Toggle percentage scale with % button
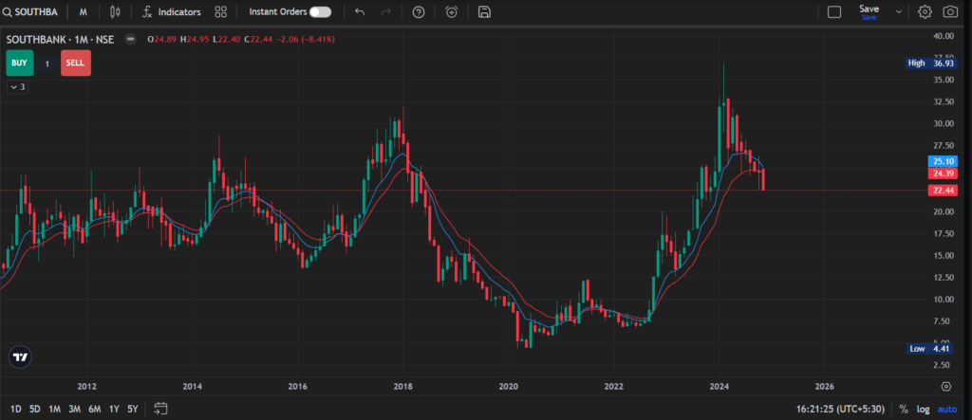Image resolution: width=972 pixels, height=420 pixels. (x=904, y=410)
